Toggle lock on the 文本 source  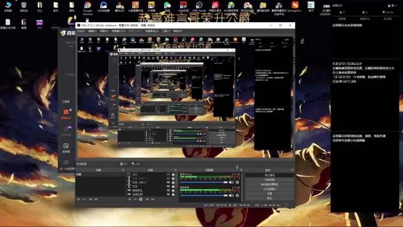tap(173, 186)
